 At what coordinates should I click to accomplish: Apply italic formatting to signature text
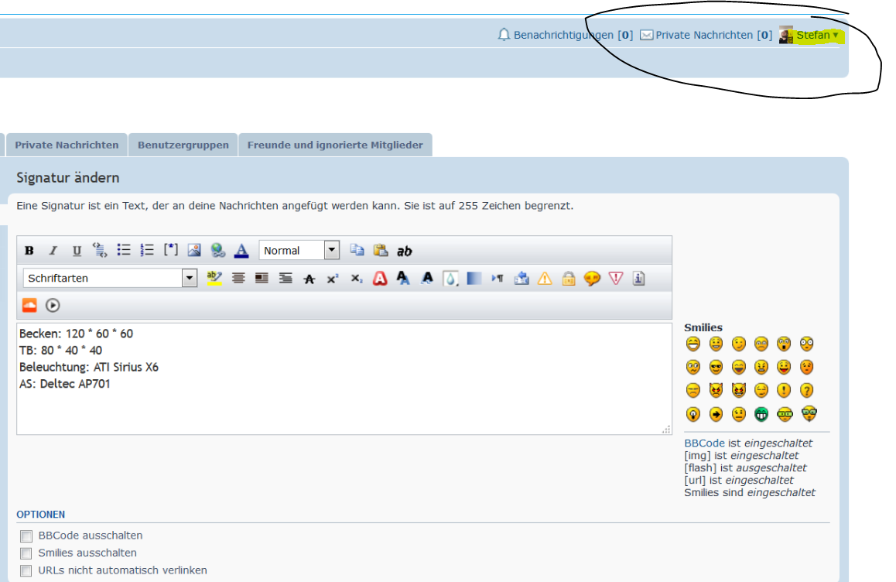coord(53,251)
